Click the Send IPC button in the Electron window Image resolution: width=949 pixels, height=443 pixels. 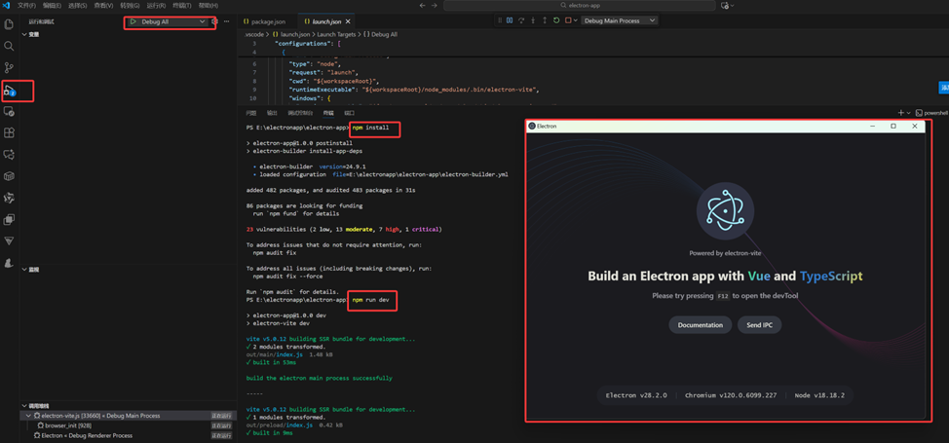click(760, 325)
